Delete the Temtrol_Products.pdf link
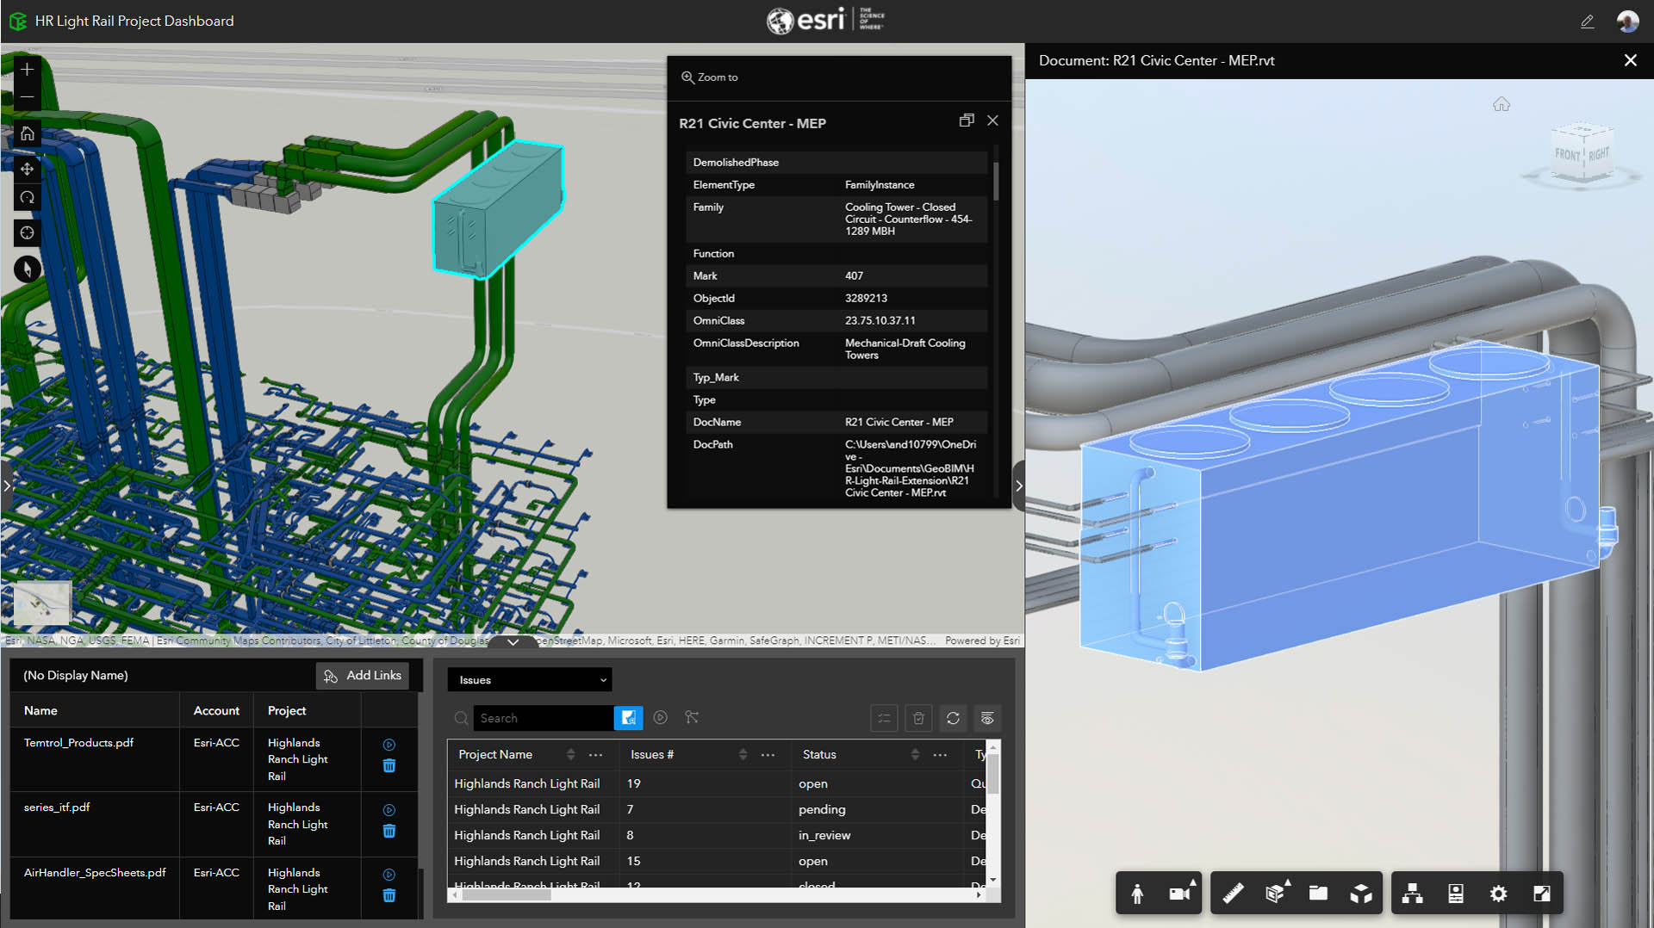This screenshot has height=928, width=1654. click(x=389, y=766)
